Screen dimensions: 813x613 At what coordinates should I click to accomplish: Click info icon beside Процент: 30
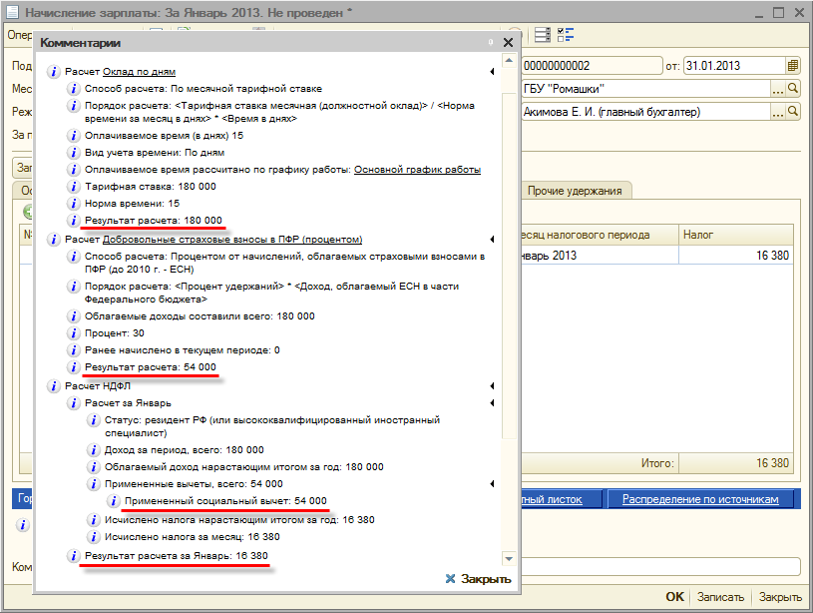coord(74,333)
